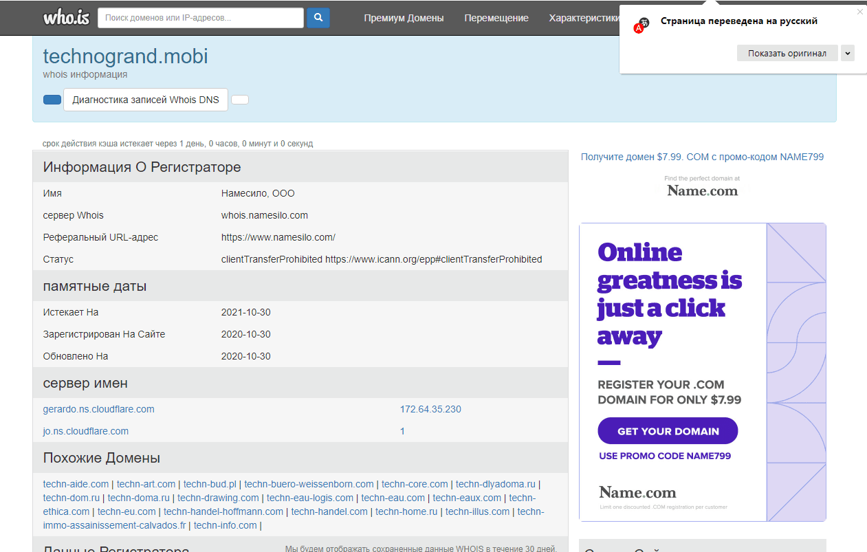Screen dimensions: 867x552
Task: Close the translation popup
Action: coord(859,12)
